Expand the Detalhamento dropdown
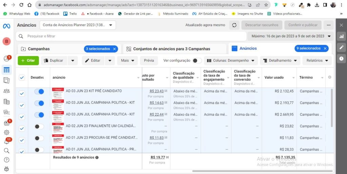This screenshot has height=174, width=347. tap(280, 60)
